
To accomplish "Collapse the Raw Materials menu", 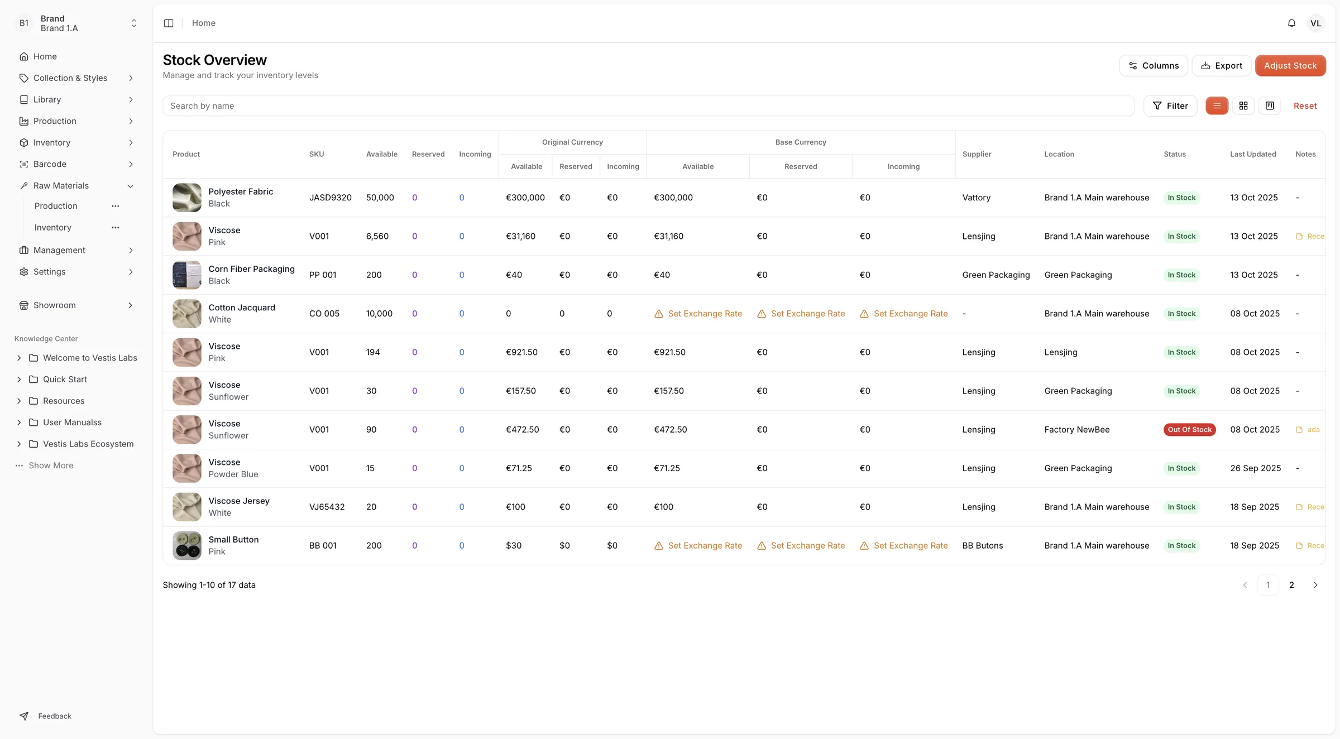I will coord(77,186).
